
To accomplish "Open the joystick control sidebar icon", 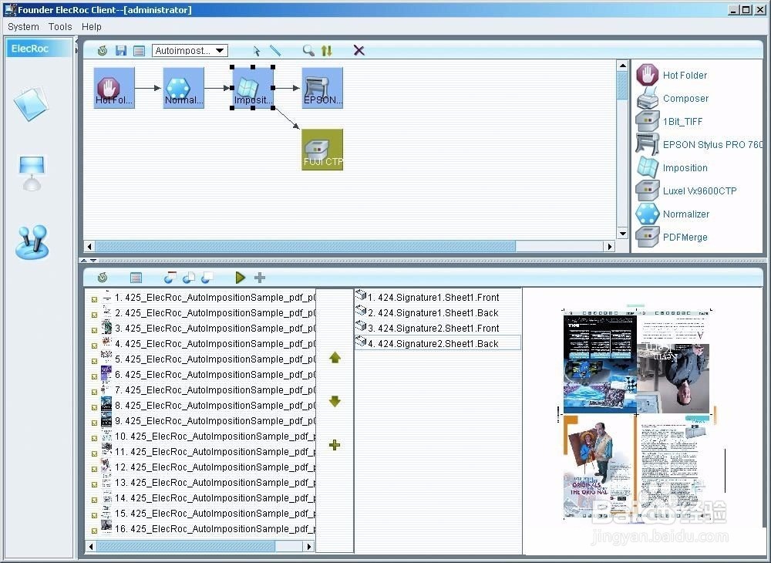I will (32, 242).
